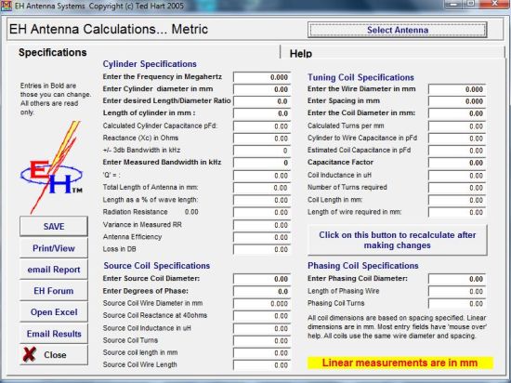
Task: Click the Phasing Coil Diameter field
Action: [457, 279]
